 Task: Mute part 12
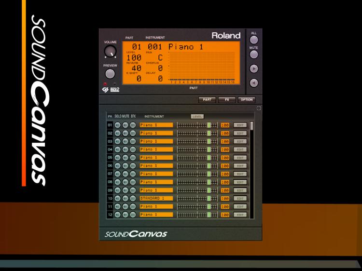click(x=125, y=215)
